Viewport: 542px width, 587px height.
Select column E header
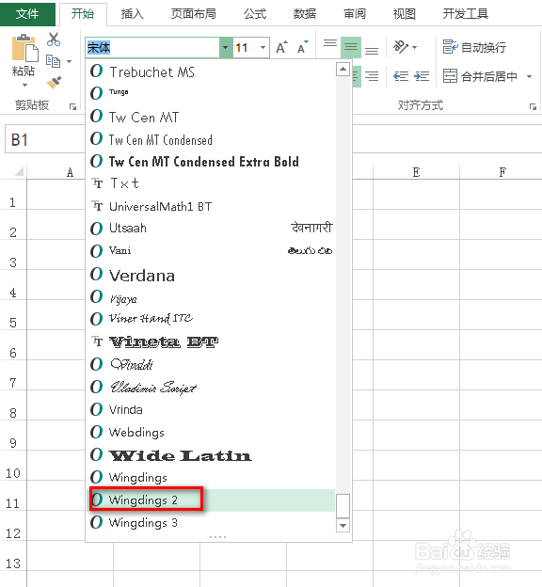click(416, 172)
